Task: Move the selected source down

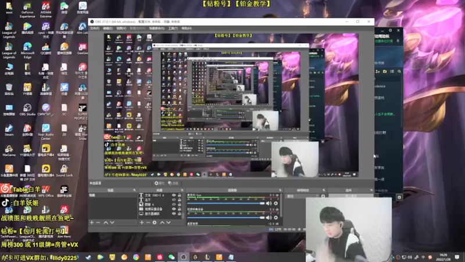Action: point(169,222)
